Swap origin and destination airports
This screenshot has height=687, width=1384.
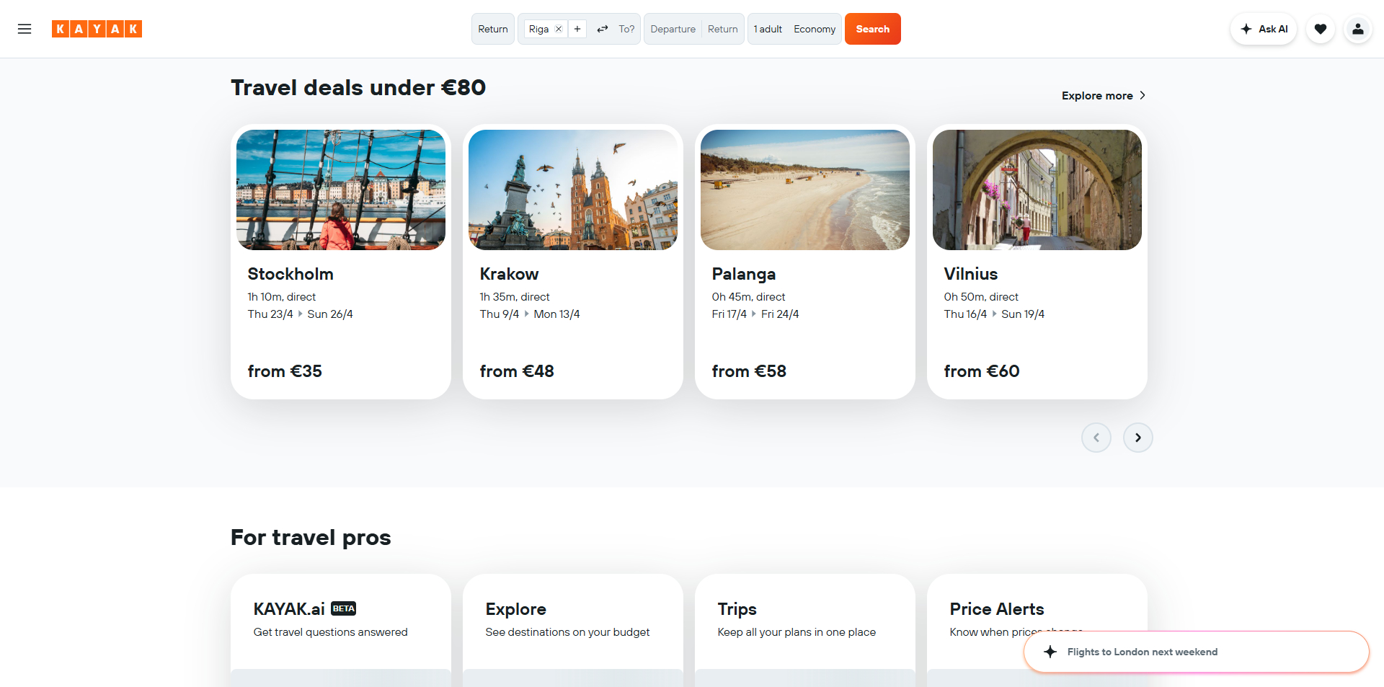(603, 29)
